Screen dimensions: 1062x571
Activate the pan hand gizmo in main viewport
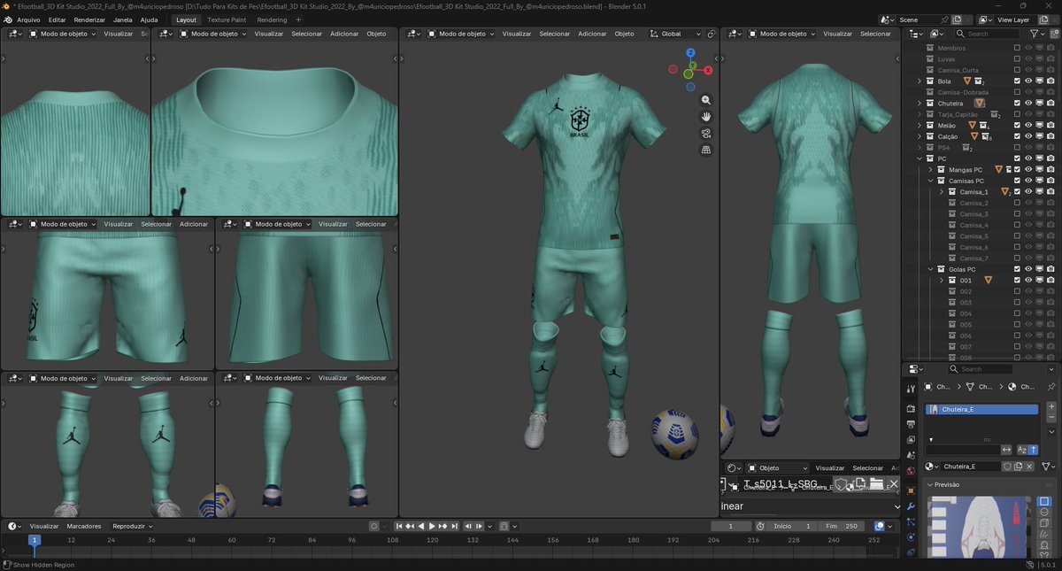[706, 117]
